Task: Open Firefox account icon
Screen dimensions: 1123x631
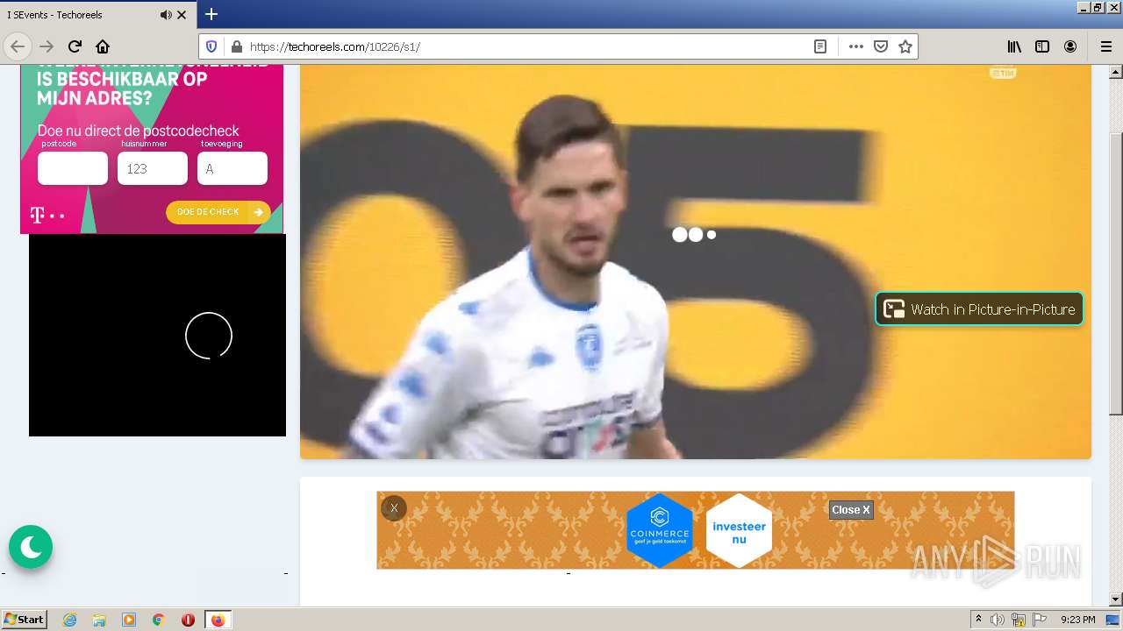Action: [x=1070, y=46]
